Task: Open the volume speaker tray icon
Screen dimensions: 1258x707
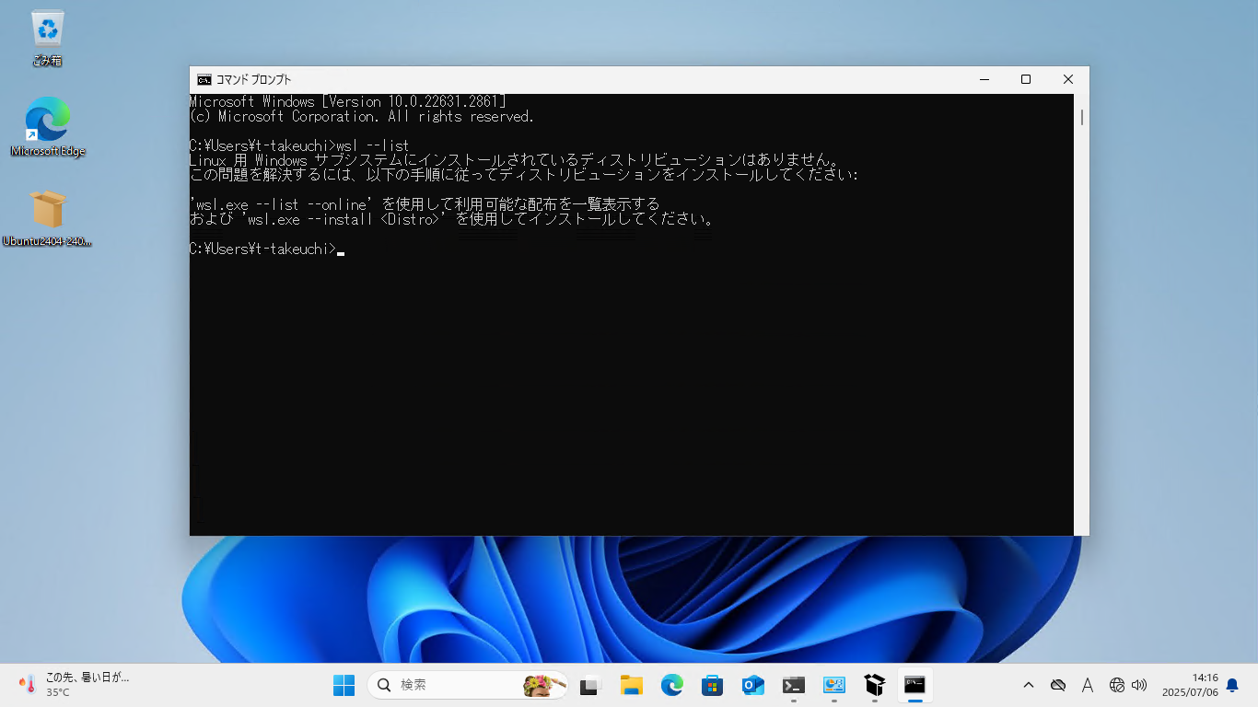Action: (x=1139, y=685)
